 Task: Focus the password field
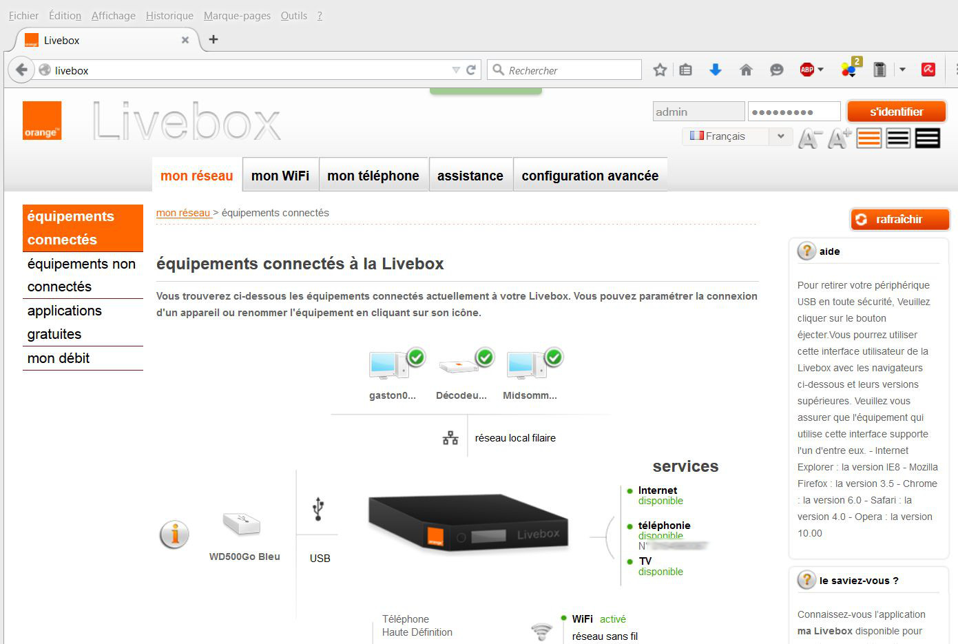[794, 112]
